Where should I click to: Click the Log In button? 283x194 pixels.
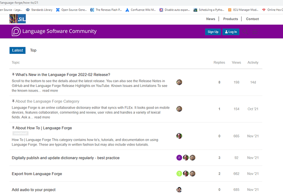[231, 32]
